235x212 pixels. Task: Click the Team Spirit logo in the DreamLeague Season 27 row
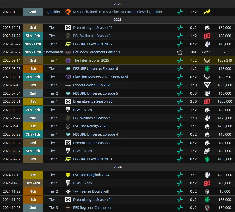click(x=207, y=28)
